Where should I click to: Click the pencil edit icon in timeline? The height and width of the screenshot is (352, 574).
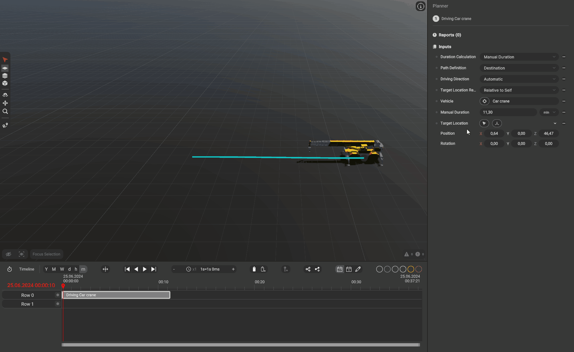click(358, 269)
